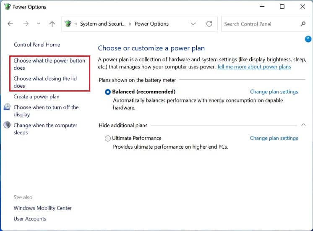Screen dimensions: 313x231
Task: Click the search magnifier icon
Action: pyautogui.click(x=303, y=24)
